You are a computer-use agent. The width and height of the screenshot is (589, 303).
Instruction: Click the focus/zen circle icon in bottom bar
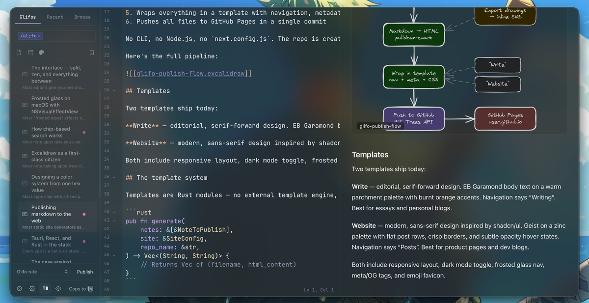click(20, 289)
